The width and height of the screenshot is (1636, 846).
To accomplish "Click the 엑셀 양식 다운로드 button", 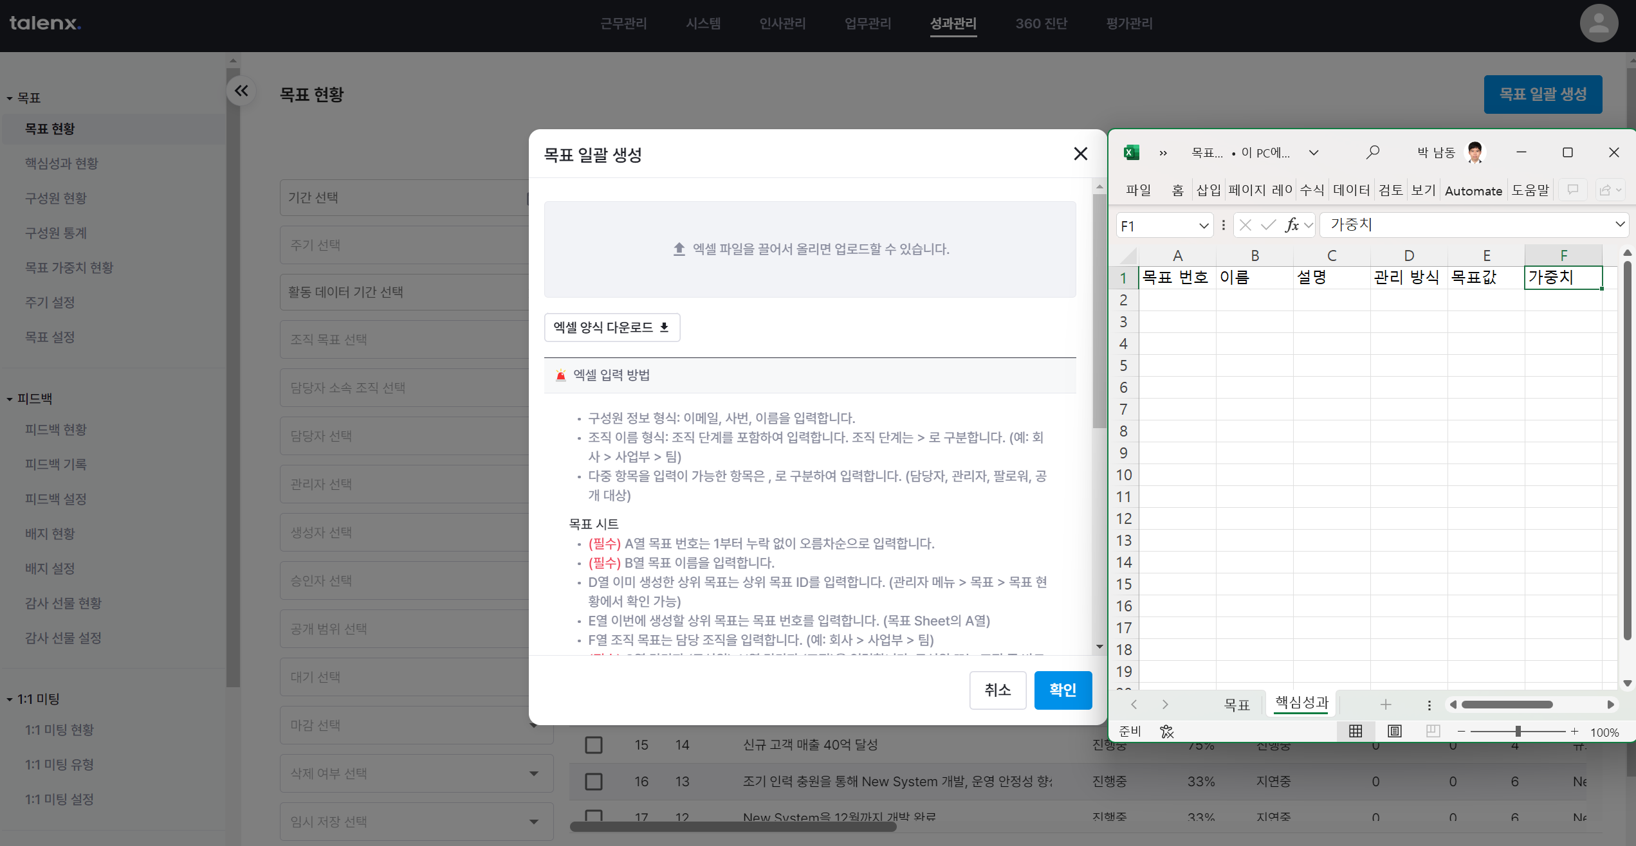I will (x=611, y=327).
